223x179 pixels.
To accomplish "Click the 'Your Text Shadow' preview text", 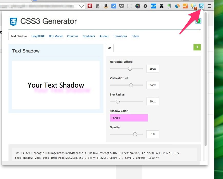I will 56,85.
